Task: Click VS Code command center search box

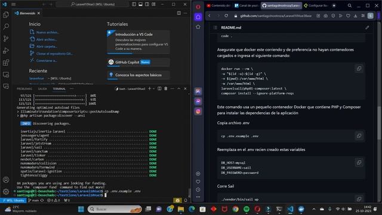Action: point(93,4)
